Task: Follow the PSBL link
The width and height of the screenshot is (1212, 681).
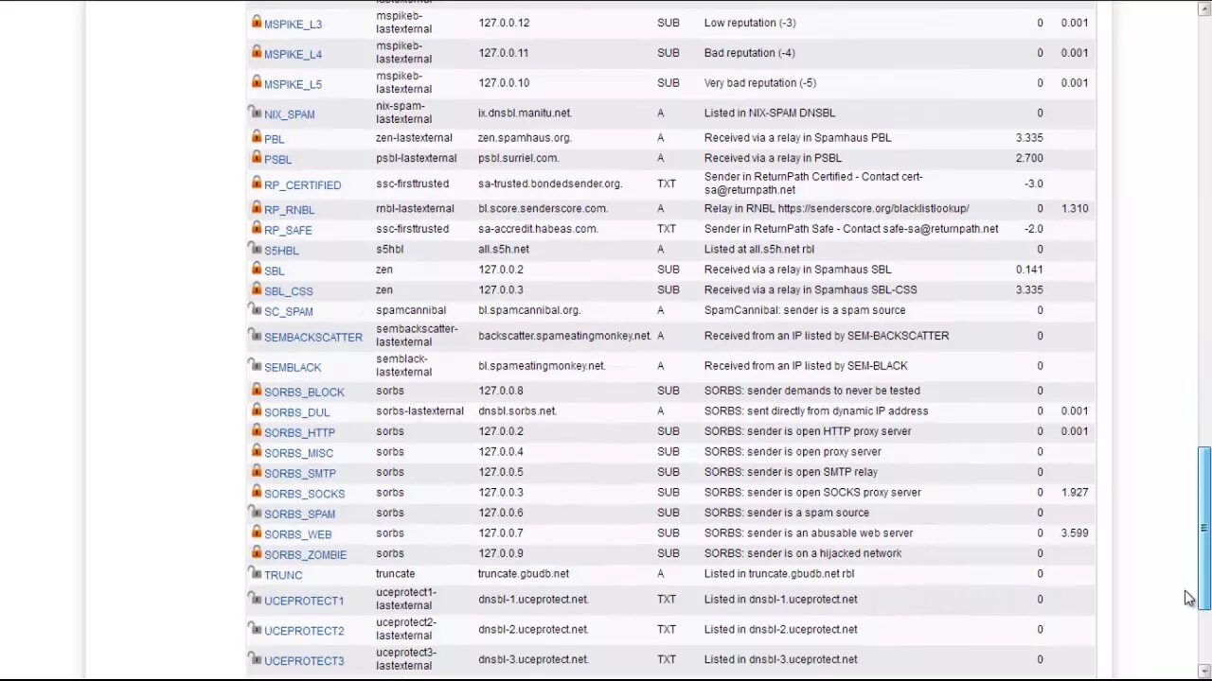Action: pyautogui.click(x=277, y=160)
